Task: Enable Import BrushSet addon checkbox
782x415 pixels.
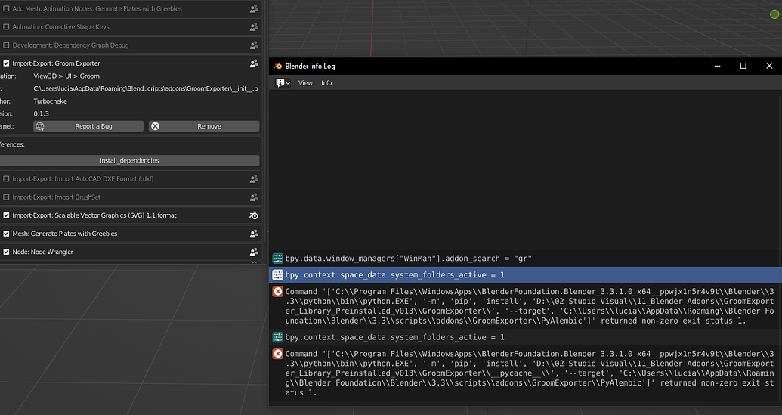Action: click(6, 197)
